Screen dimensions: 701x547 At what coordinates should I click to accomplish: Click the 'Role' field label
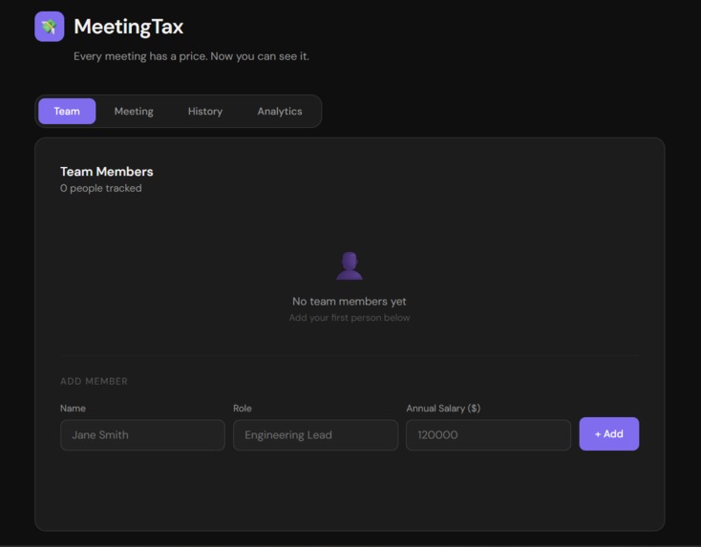point(243,409)
